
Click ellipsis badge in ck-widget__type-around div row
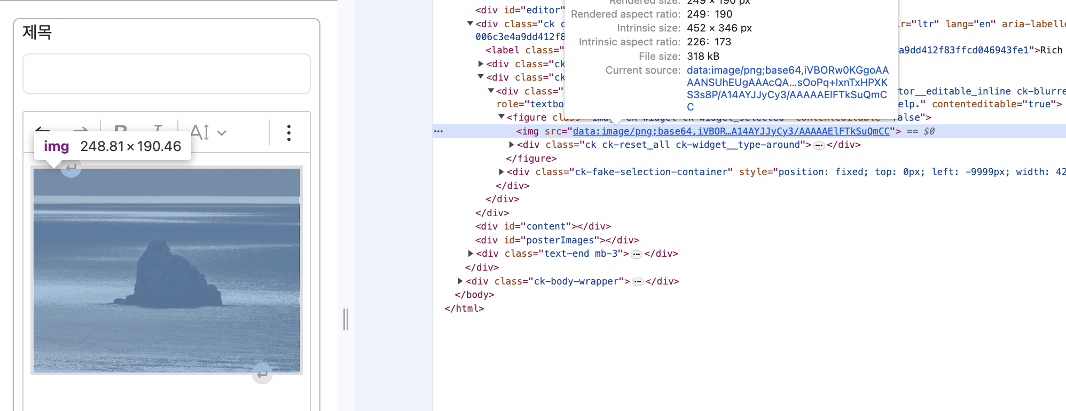pos(819,145)
